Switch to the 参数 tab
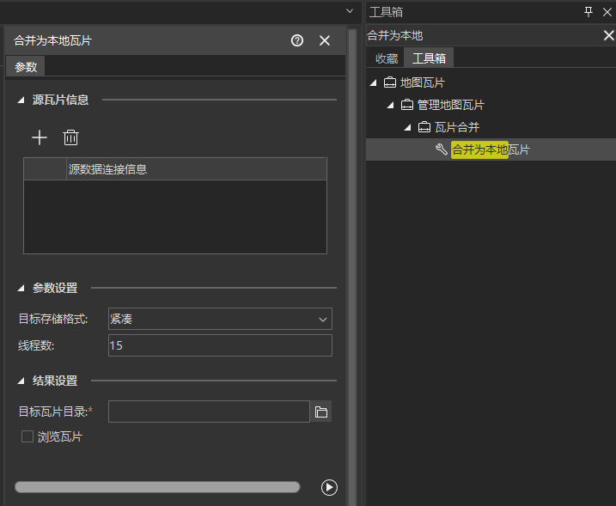 pos(26,66)
